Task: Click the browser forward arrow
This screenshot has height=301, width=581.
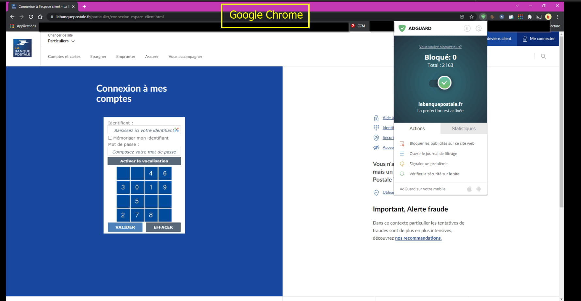Action: pos(22,17)
